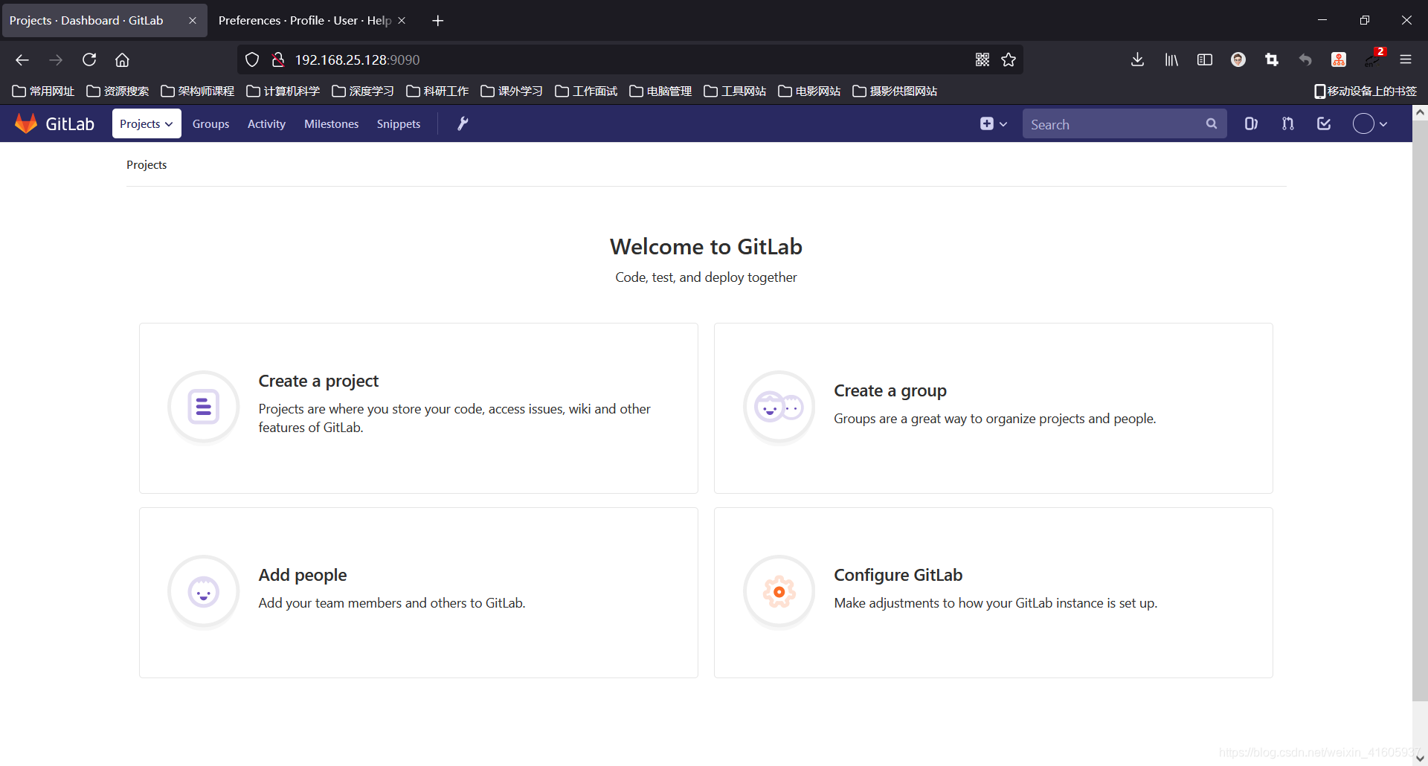Viewport: 1428px width, 766px height.
Task: Open Milestones in navbar
Action: (331, 123)
